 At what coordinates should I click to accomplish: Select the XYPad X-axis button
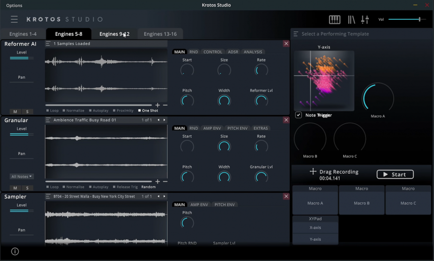[315, 228]
